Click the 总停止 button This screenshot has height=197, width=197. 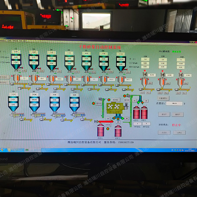coord(179,133)
